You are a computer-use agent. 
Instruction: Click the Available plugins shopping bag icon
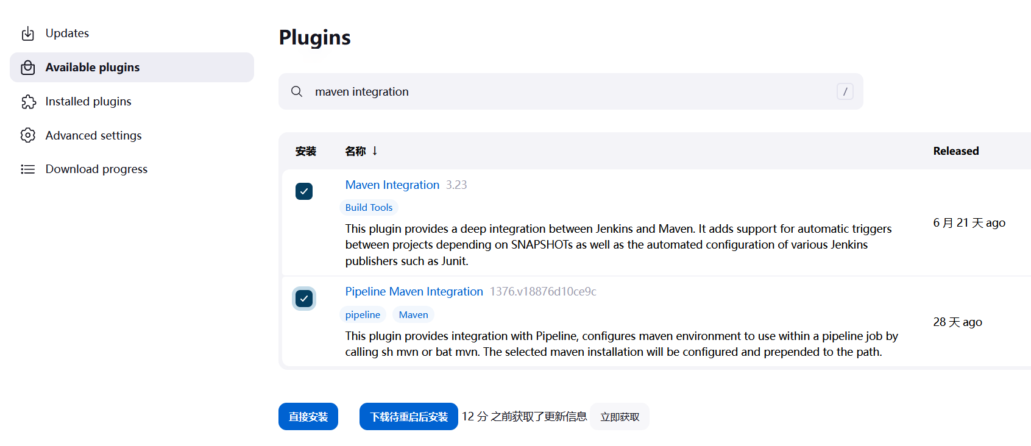pos(28,68)
